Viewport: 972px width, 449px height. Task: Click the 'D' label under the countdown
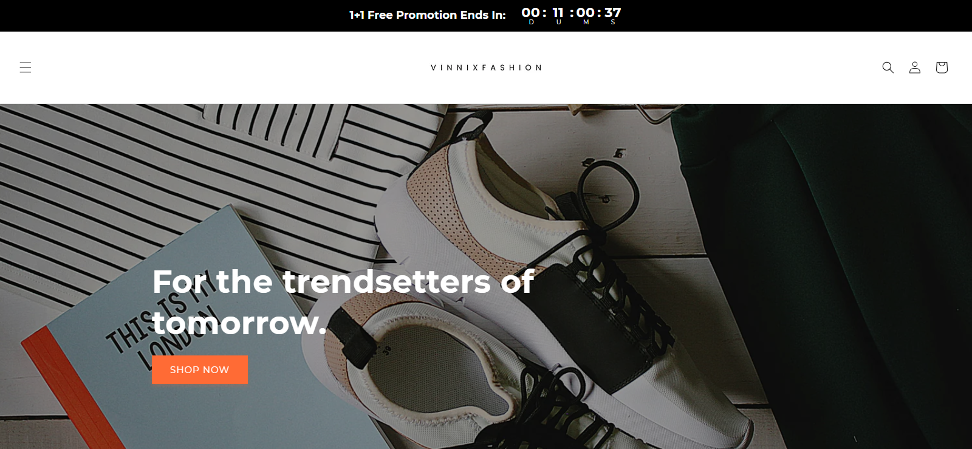click(532, 22)
